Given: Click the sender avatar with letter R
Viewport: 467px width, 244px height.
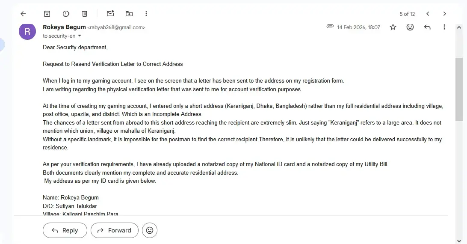Looking at the screenshot, I should (27, 31).
